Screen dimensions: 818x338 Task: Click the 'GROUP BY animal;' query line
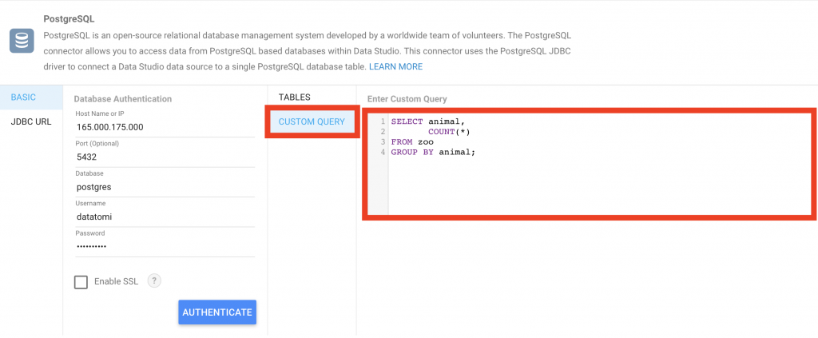pyautogui.click(x=433, y=153)
